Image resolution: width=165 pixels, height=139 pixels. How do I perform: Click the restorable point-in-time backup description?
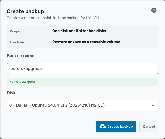click(x=53, y=18)
